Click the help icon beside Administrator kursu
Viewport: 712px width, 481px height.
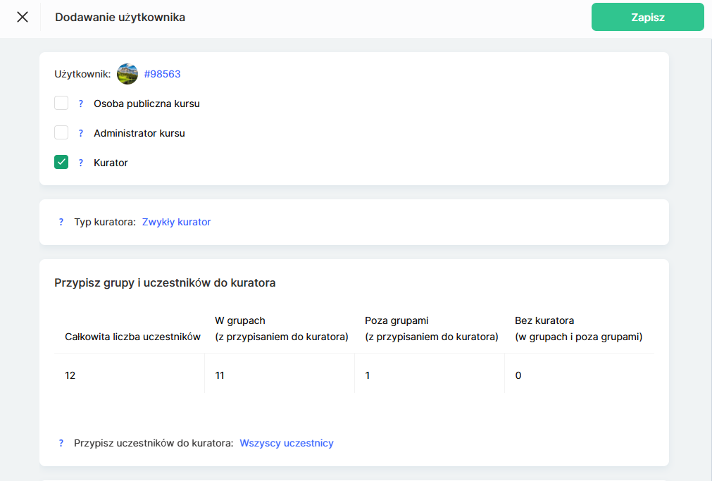point(81,133)
